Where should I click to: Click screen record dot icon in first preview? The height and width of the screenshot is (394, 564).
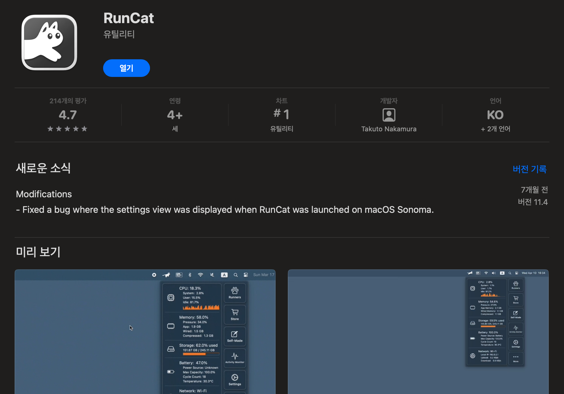click(x=154, y=275)
